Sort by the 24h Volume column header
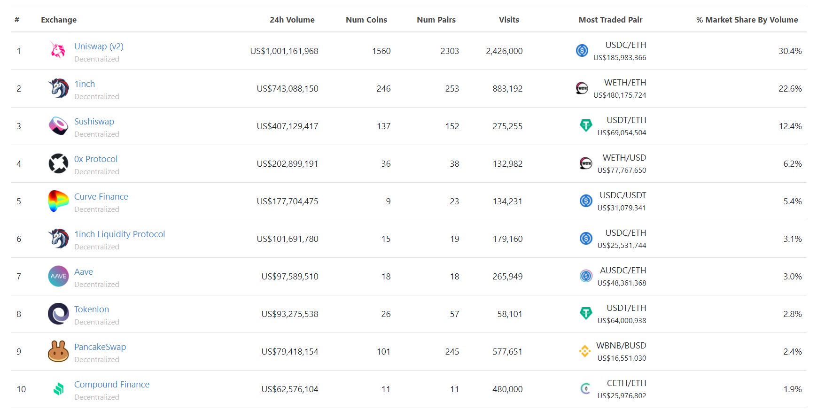 tap(292, 20)
